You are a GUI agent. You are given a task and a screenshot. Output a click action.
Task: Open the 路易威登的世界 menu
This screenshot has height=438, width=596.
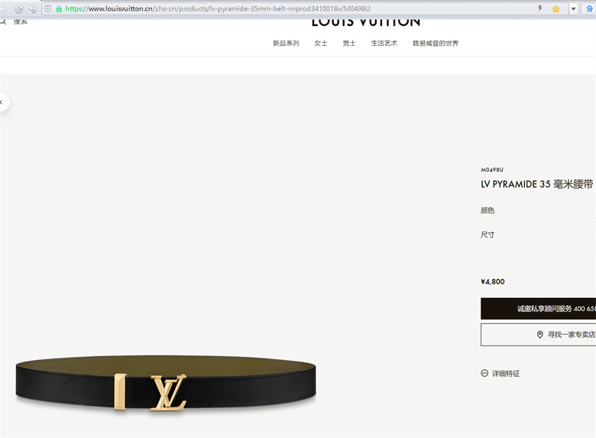[436, 44]
